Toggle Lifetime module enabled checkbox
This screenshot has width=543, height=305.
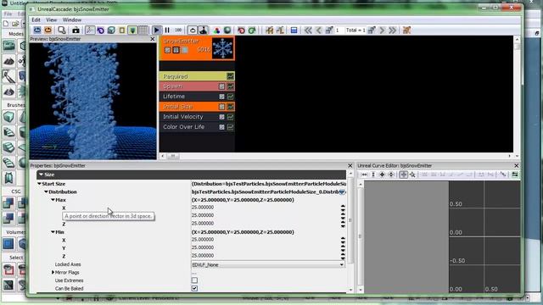[221, 97]
